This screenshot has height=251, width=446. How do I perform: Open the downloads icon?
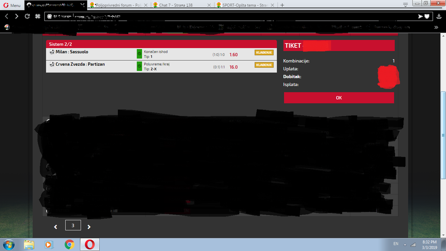click(x=439, y=16)
